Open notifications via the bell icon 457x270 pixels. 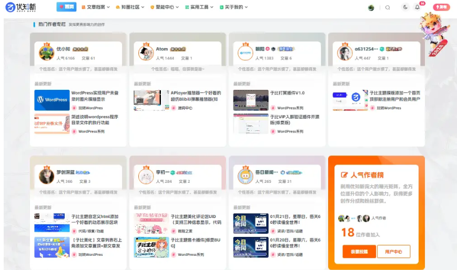pos(418,7)
